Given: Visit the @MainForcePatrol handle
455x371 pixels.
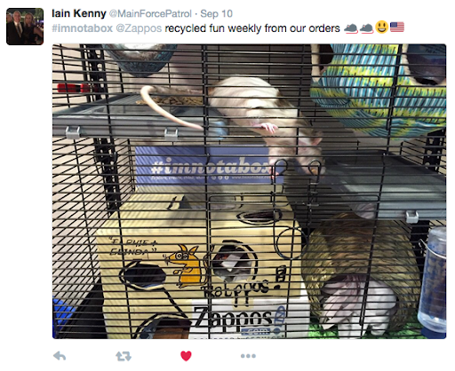Looking at the screenshot, I should tap(150, 13).
